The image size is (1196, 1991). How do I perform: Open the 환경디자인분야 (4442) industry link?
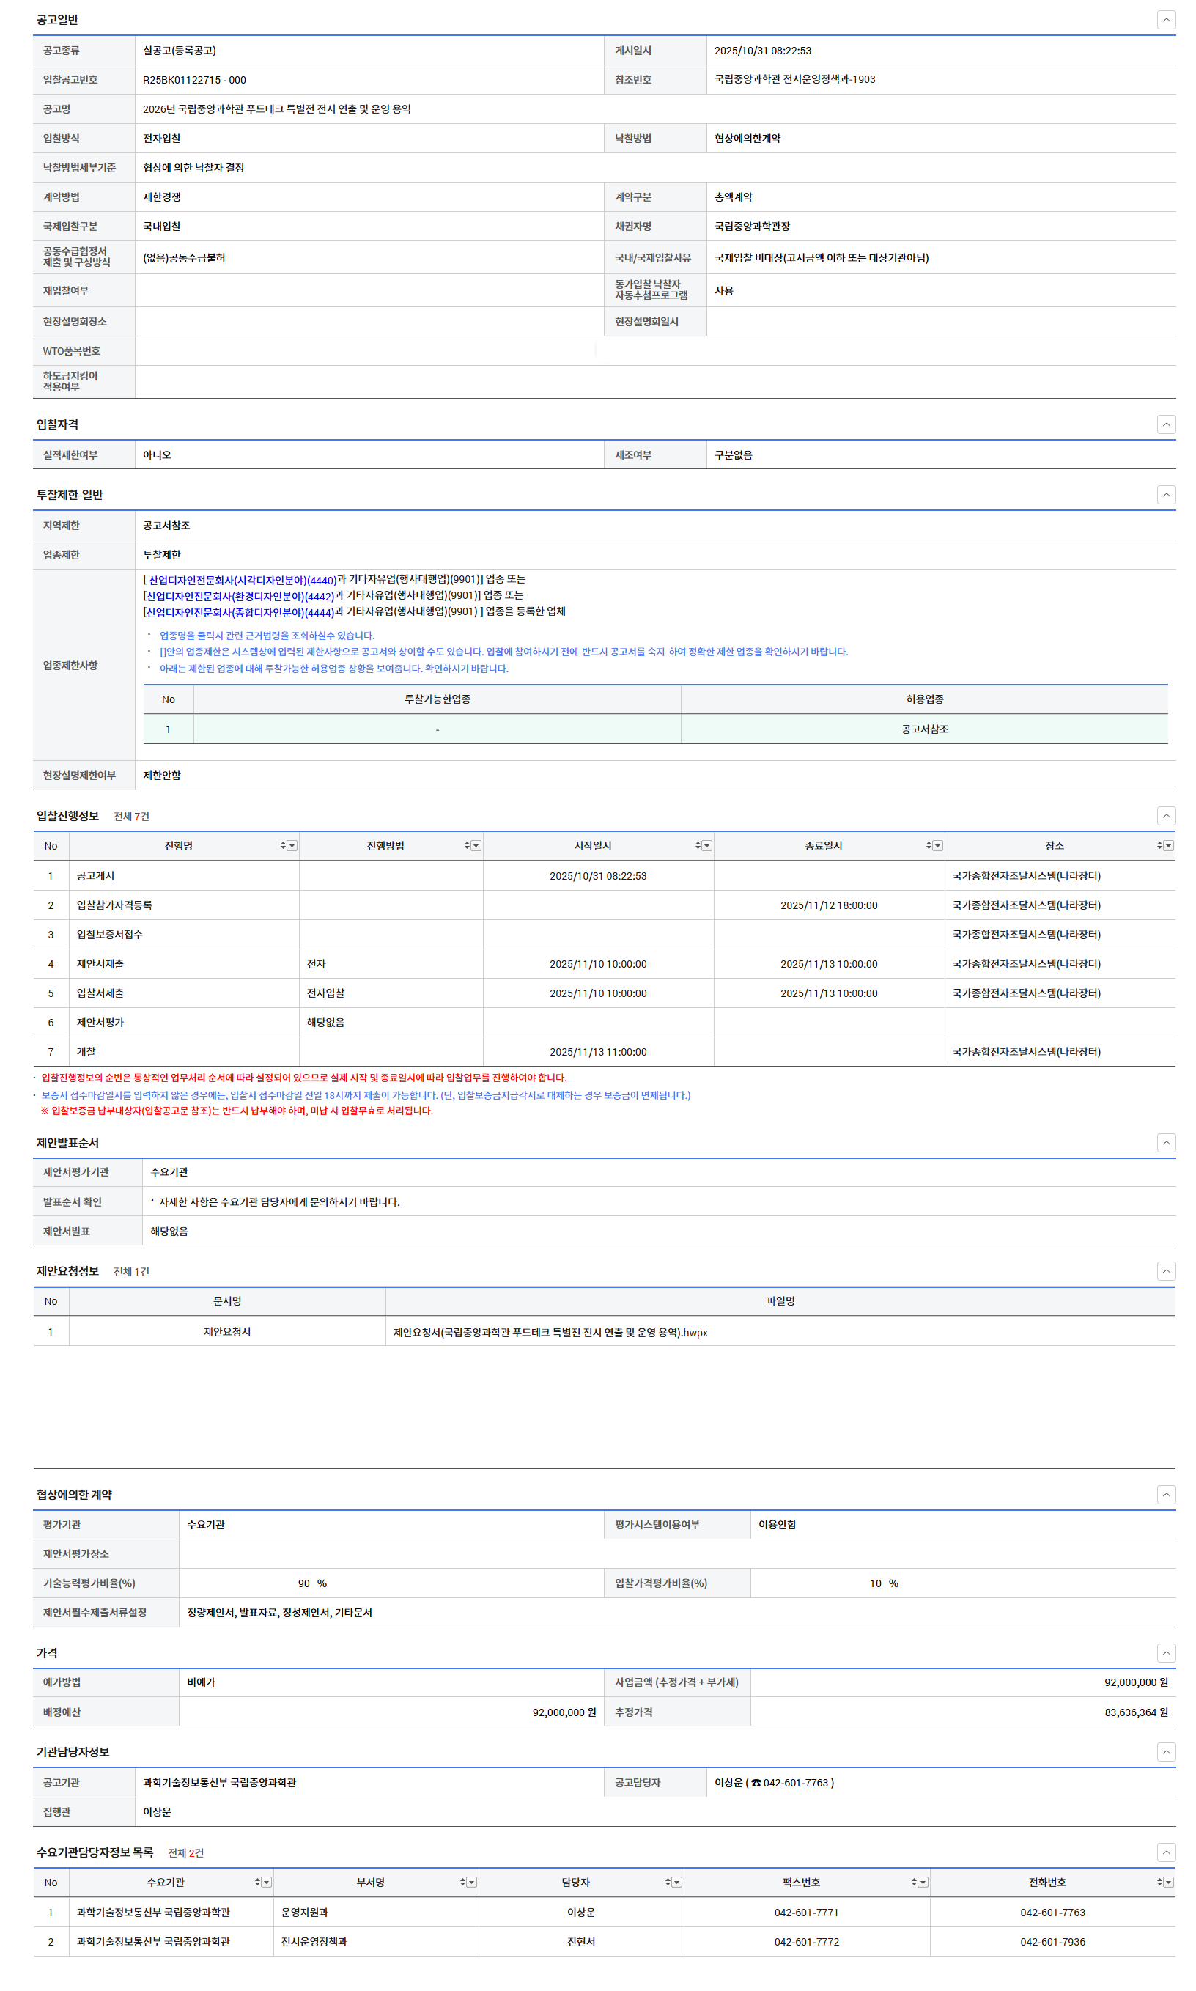pyautogui.click(x=240, y=597)
